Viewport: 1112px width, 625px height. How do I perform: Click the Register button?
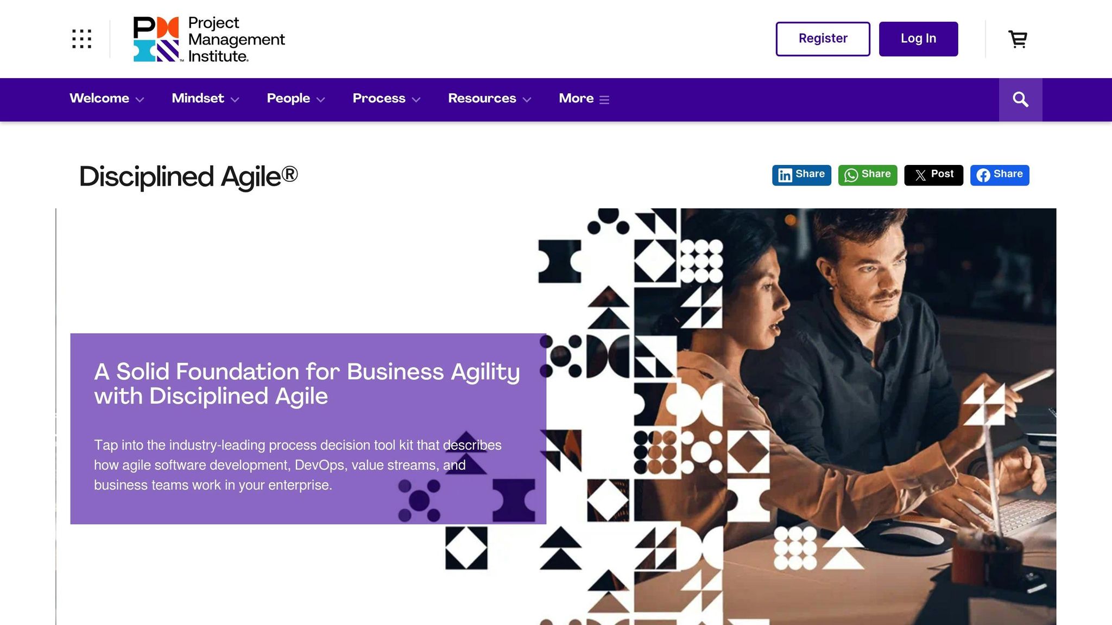[823, 39]
